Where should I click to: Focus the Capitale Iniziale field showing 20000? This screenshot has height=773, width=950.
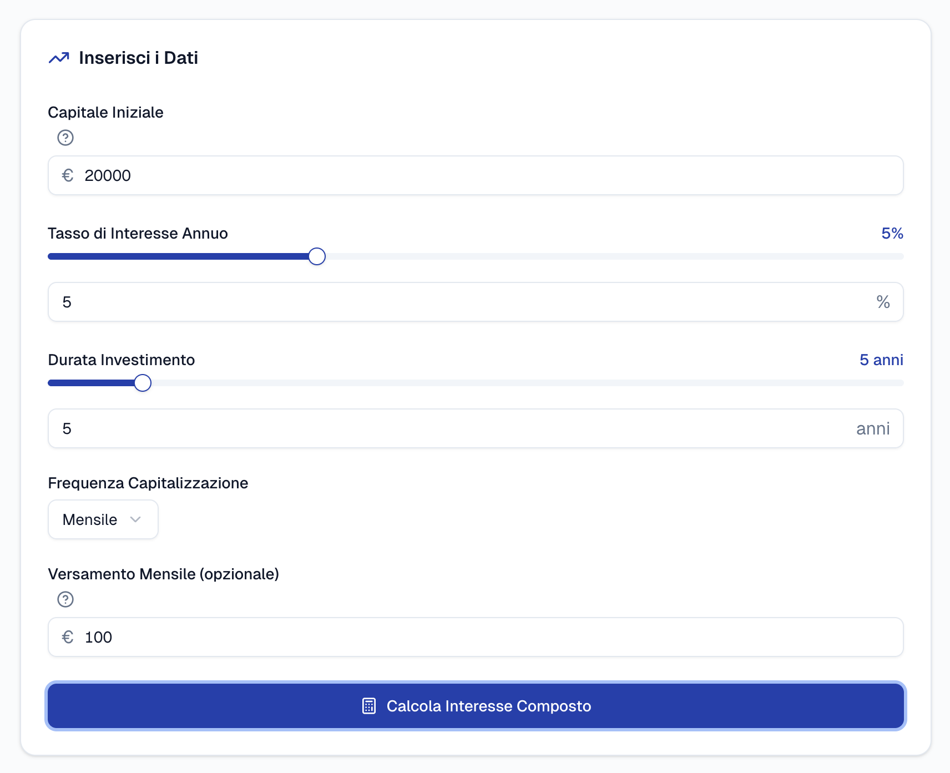click(x=475, y=175)
